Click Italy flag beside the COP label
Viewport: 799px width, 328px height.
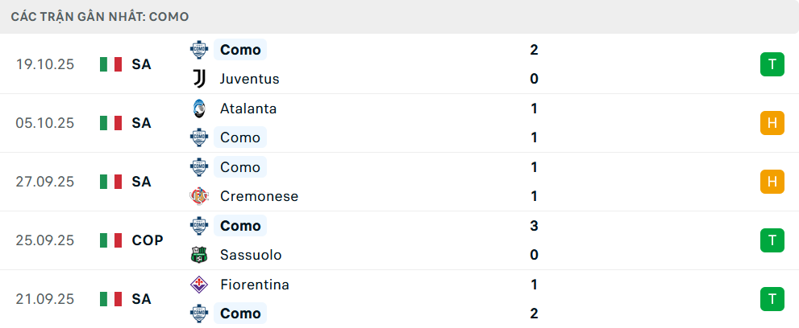click(110, 240)
